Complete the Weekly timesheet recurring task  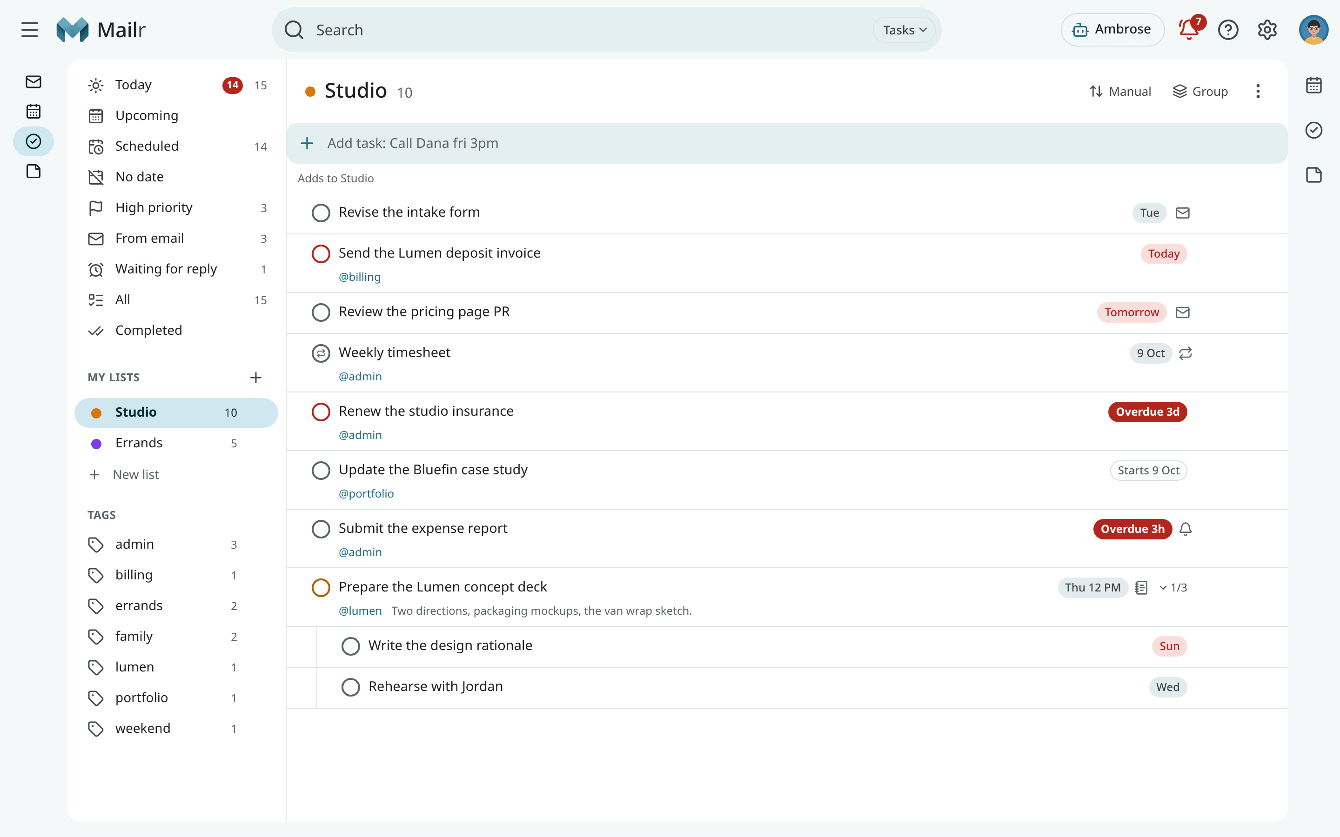(x=321, y=353)
